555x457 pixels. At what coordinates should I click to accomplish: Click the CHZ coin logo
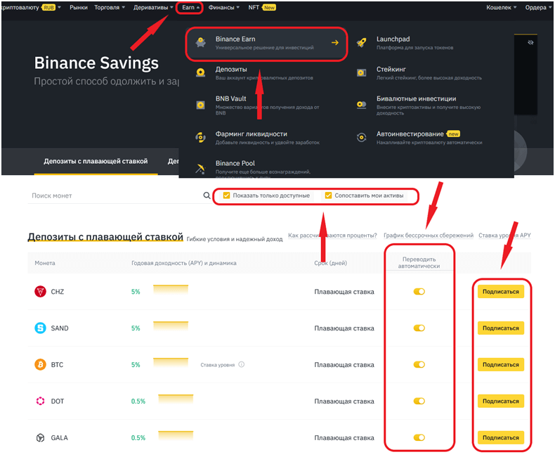pos(40,292)
